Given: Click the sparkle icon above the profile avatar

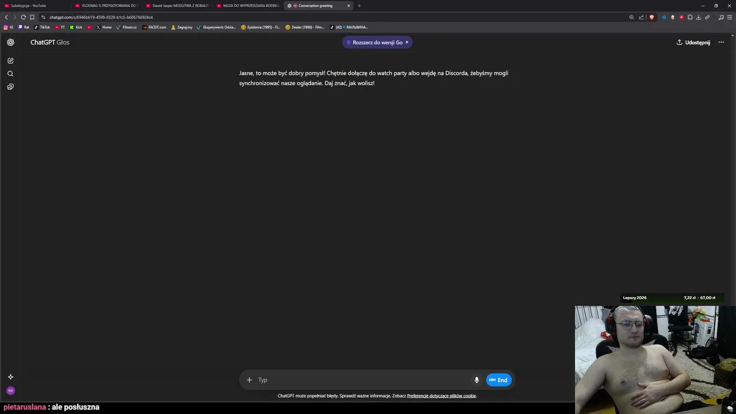Looking at the screenshot, I should click(x=10, y=377).
